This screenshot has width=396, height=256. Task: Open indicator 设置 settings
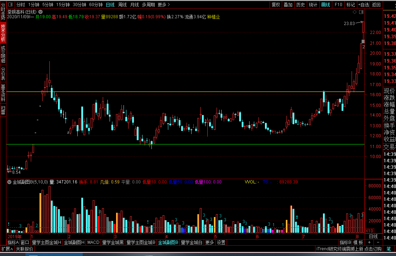221,243
